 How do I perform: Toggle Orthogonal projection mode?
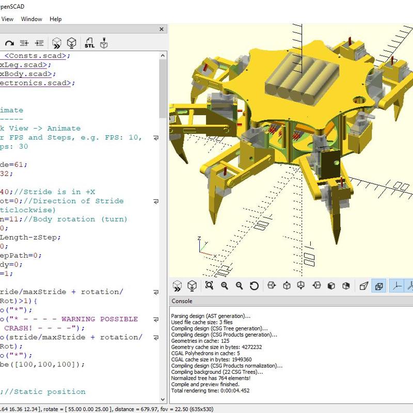[x=379, y=285]
